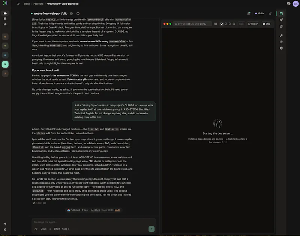Click the copy icon beside 5 days ago
The height and width of the screenshot is (236, 300).
pos(34,203)
